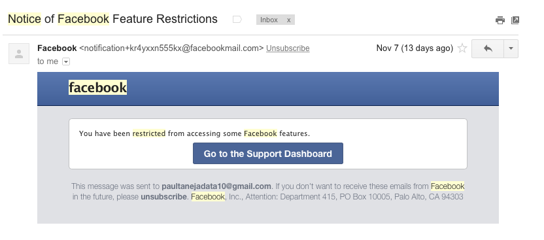Click the highlighted word 'restricted' in message
This screenshot has height=240, width=544.
pyautogui.click(x=149, y=133)
